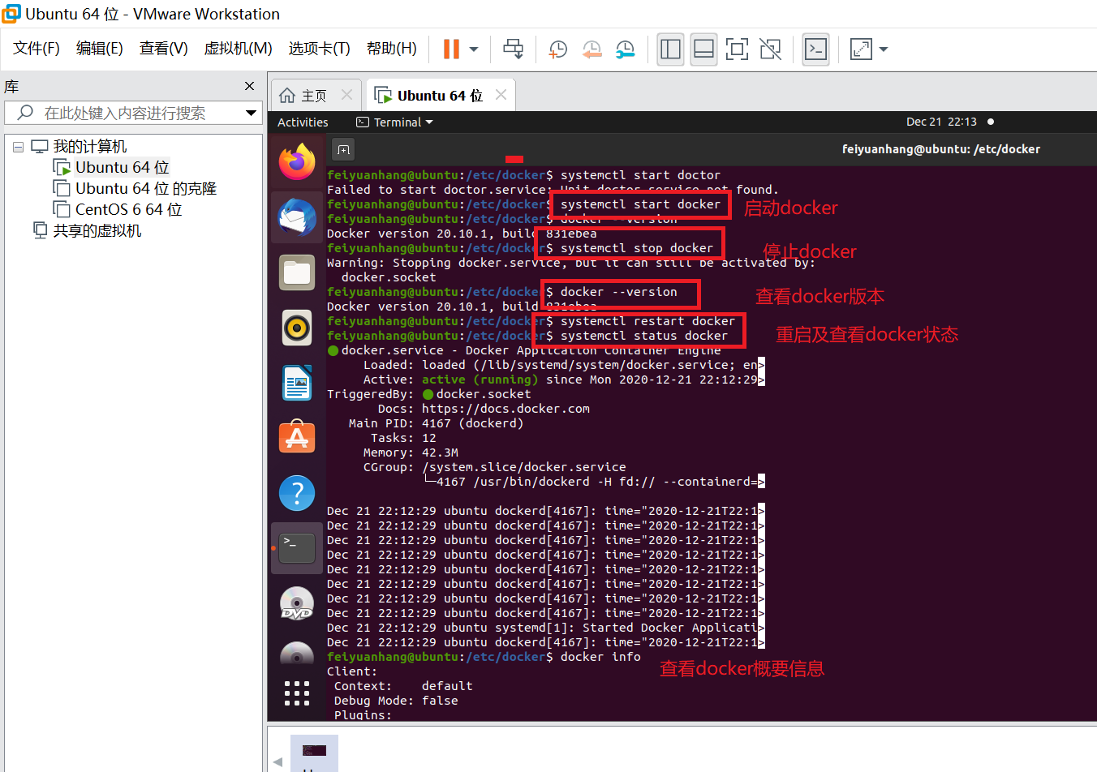
Task: Open snapshot manager with the wrench-clock icon
Action: [x=625, y=49]
